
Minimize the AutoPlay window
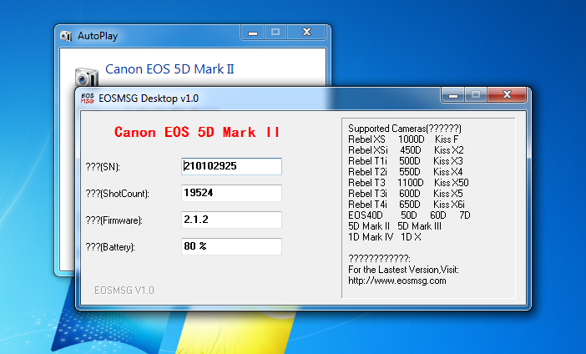[x=253, y=32]
